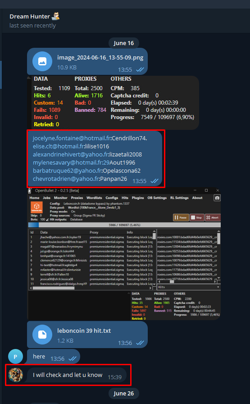Click the read checkmarks on the PNG file message
This screenshot has width=250, height=404.
point(140,69)
